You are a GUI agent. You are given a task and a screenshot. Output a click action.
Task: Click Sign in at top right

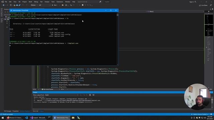pos(193,2)
